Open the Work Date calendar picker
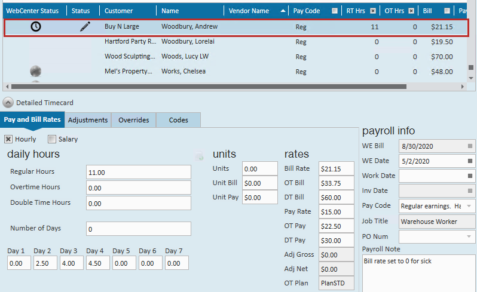Screen dimensions: 477x292 pyautogui.click(x=470, y=176)
